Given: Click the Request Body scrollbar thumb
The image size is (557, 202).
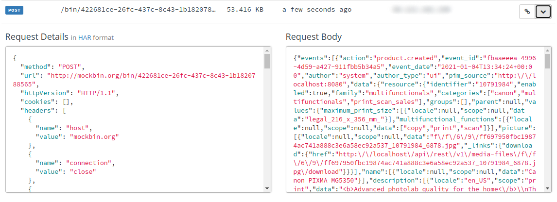Looking at the screenshot, I should (x=547, y=61).
